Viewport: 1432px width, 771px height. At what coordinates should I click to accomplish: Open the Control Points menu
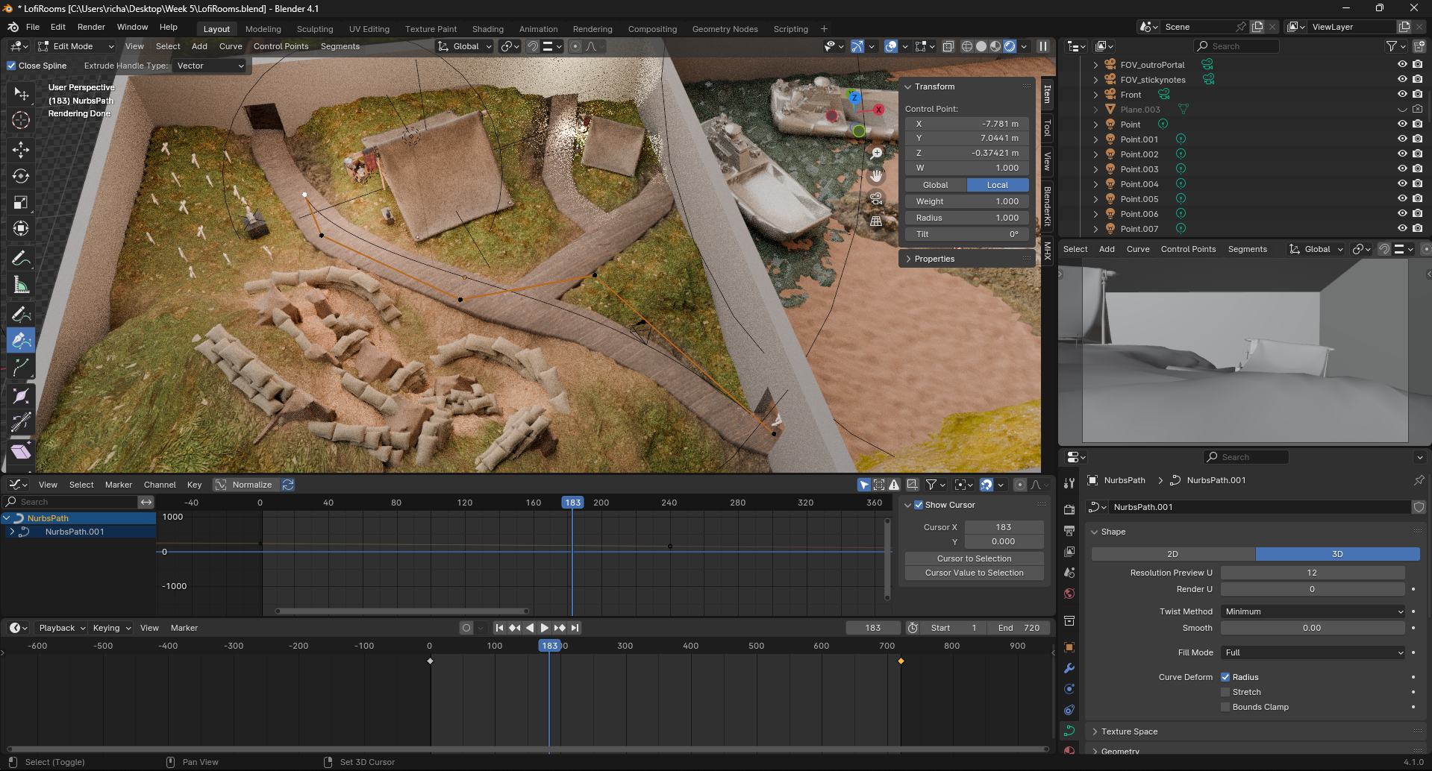click(281, 46)
